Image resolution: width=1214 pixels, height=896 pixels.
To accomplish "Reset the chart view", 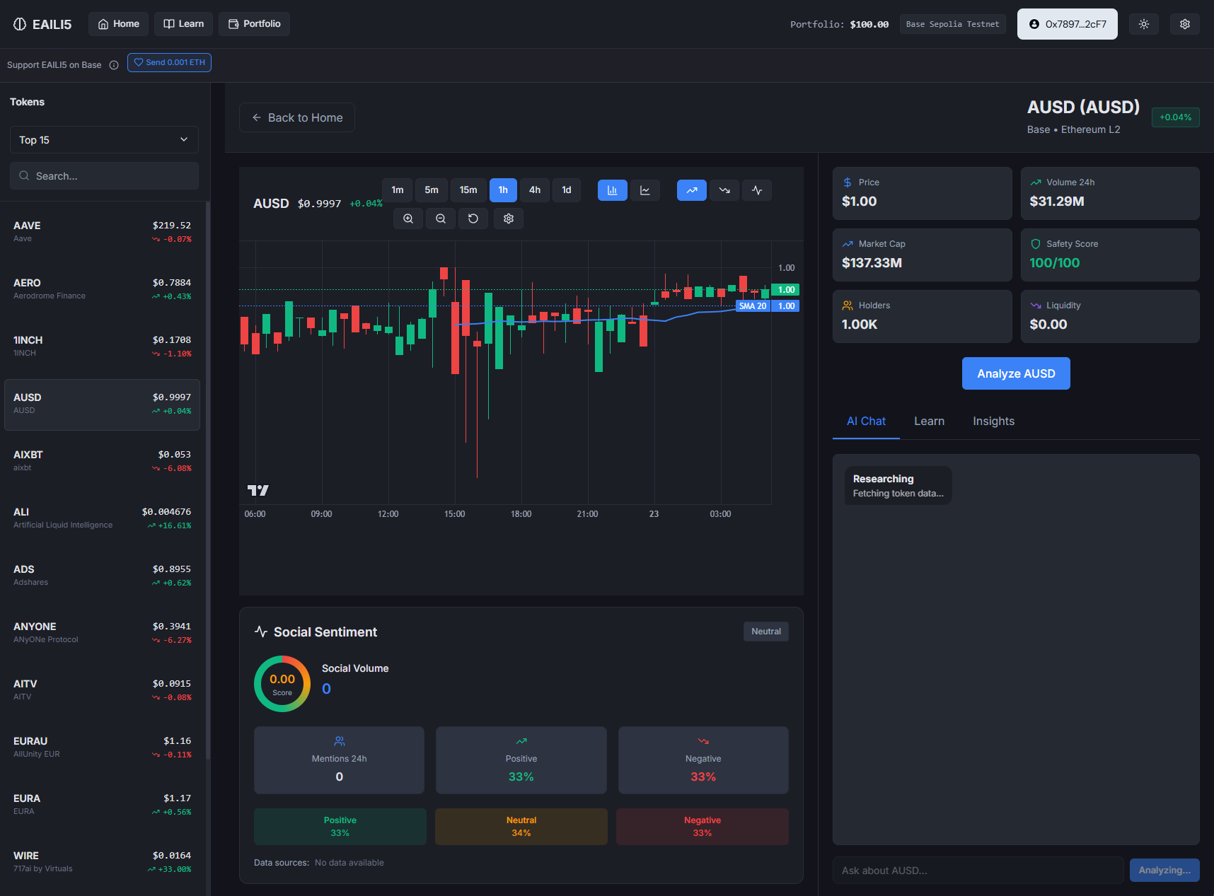I will 473,219.
